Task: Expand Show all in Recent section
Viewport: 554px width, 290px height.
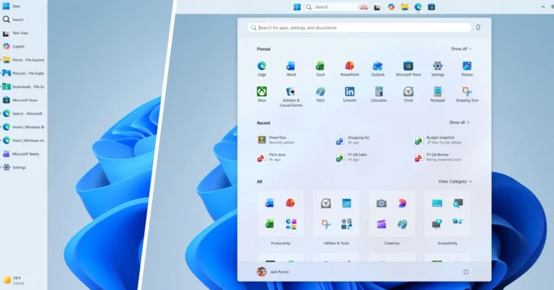Action: click(x=460, y=123)
